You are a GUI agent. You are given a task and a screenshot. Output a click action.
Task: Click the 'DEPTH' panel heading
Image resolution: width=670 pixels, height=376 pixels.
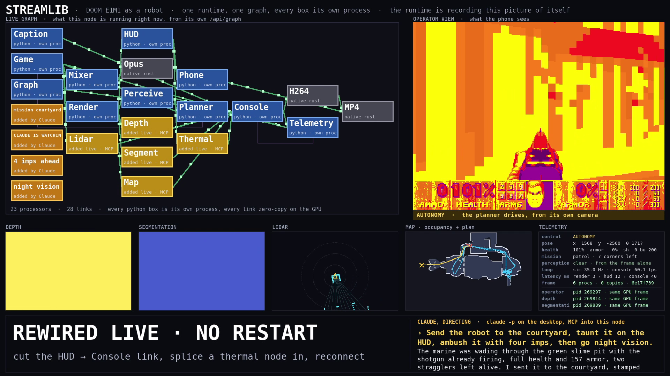click(x=13, y=227)
